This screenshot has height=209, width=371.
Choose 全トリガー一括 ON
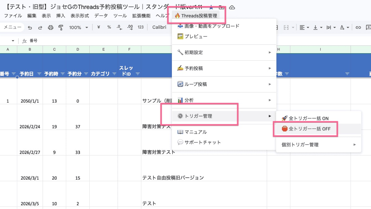tap(318, 118)
